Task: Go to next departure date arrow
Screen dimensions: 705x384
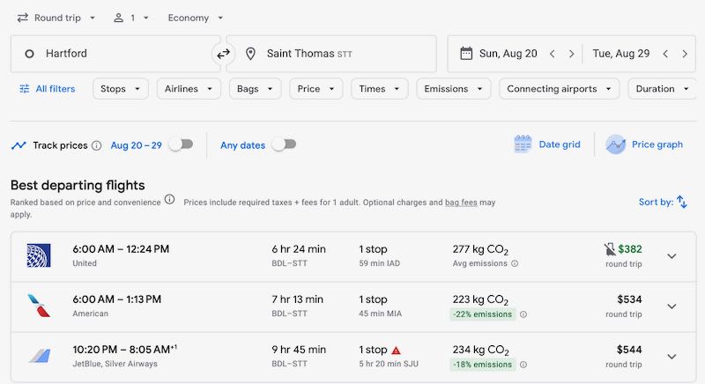Action: point(571,54)
